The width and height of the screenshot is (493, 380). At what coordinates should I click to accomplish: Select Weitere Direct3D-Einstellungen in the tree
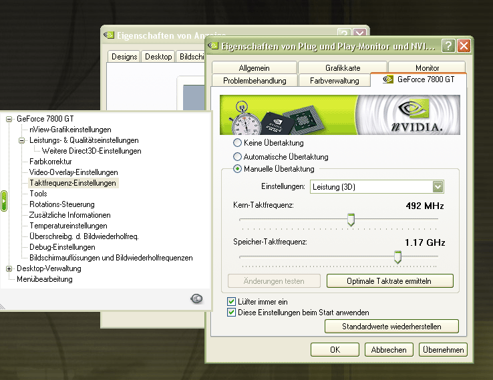point(92,151)
